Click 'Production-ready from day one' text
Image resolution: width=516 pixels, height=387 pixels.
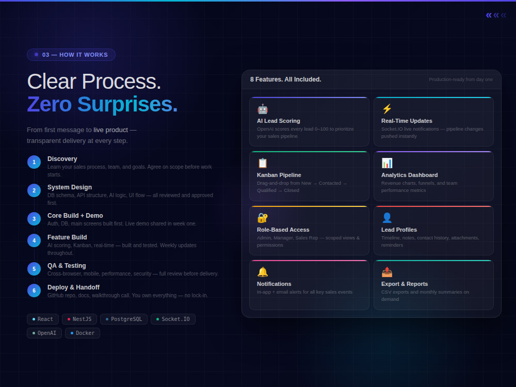[460, 79]
